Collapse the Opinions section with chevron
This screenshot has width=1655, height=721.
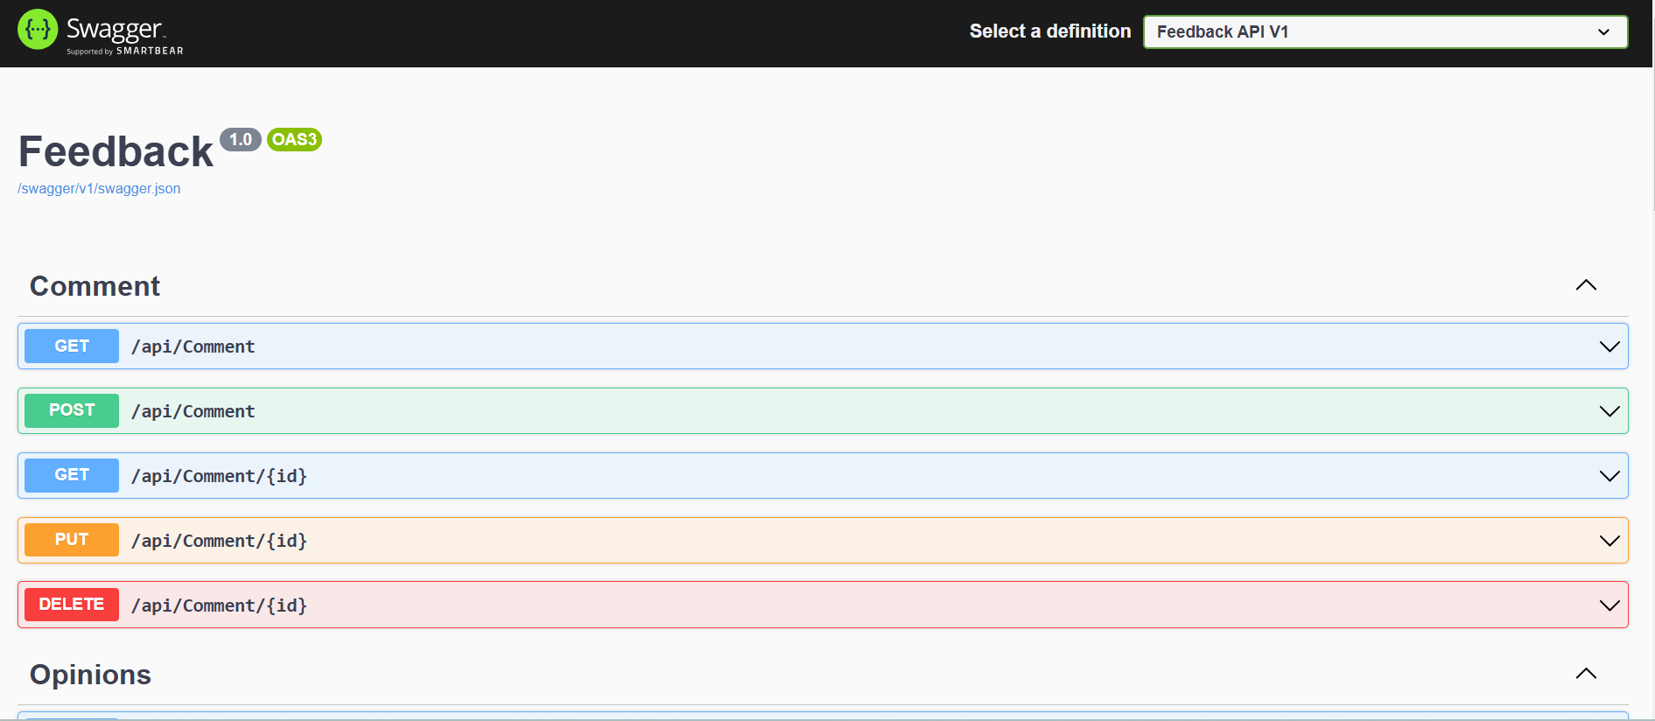tap(1586, 674)
